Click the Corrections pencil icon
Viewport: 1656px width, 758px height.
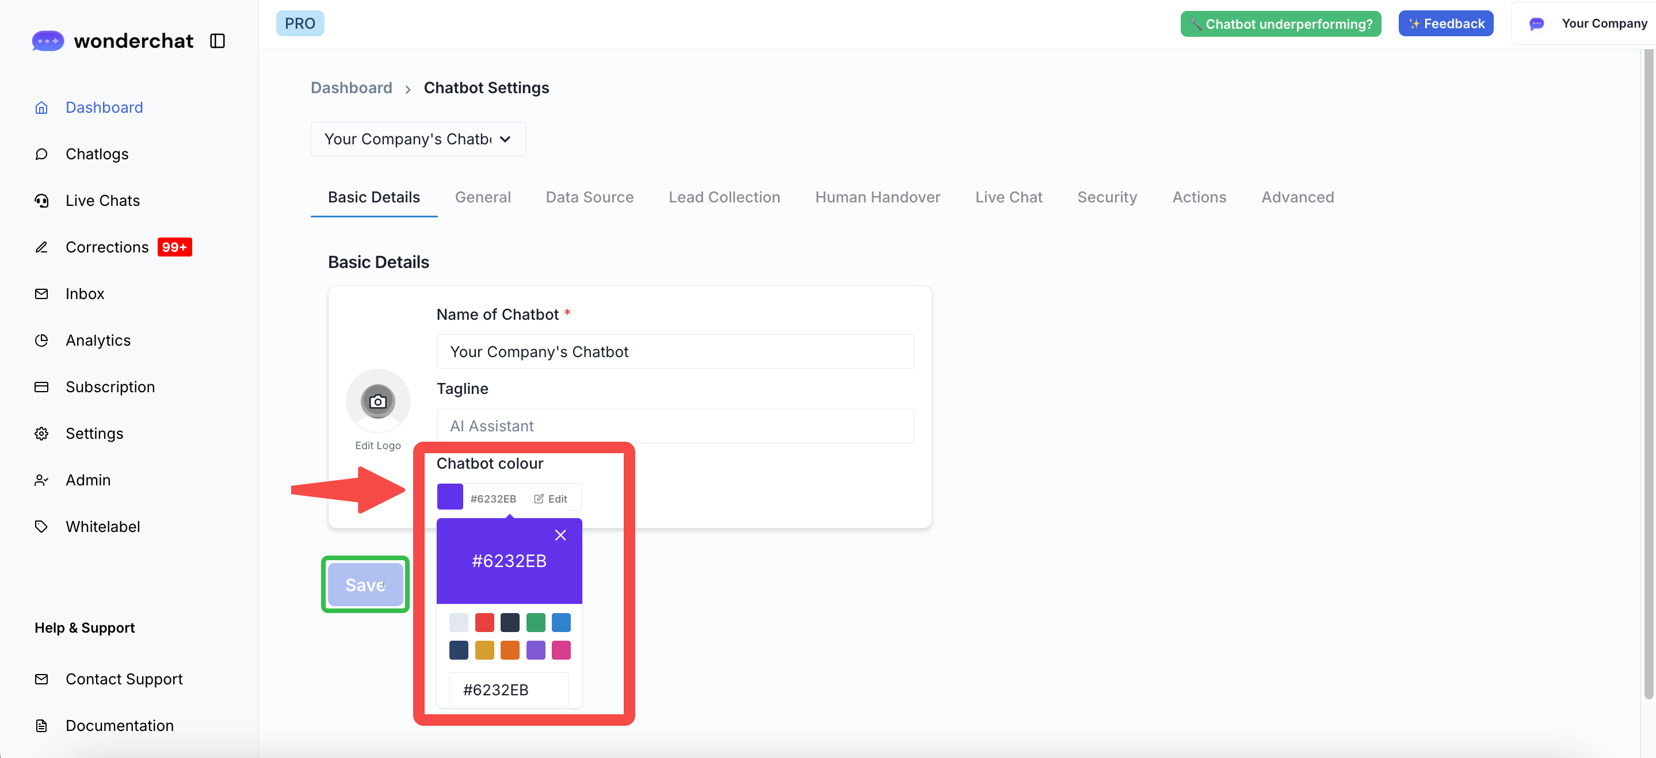pyautogui.click(x=42, y=247)
